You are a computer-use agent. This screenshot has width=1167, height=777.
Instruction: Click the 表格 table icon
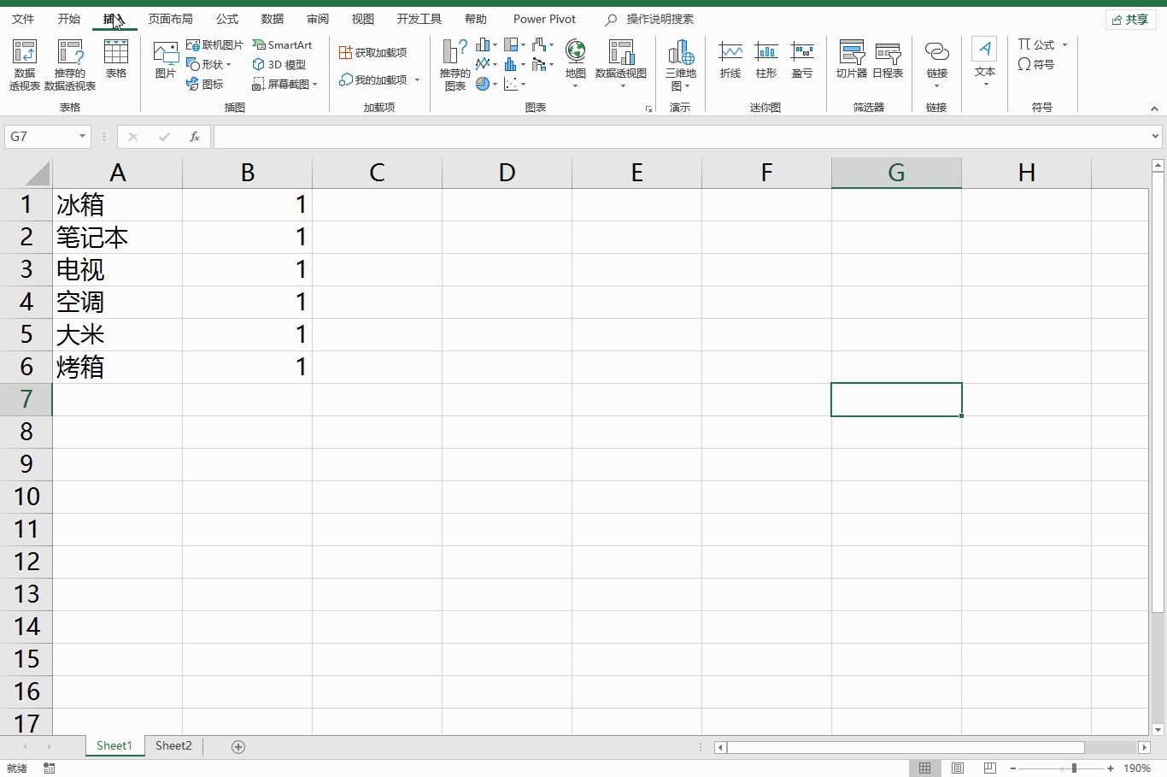115,60
